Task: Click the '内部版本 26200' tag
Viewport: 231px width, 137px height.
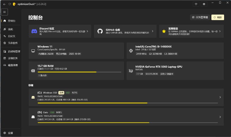Action: click(x=46, y=54)
